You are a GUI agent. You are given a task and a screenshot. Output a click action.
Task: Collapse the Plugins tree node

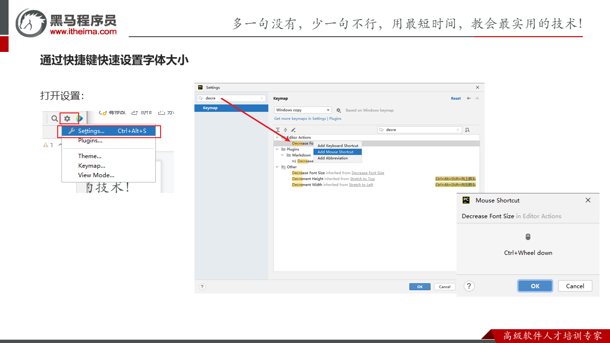tap(277, 149)
